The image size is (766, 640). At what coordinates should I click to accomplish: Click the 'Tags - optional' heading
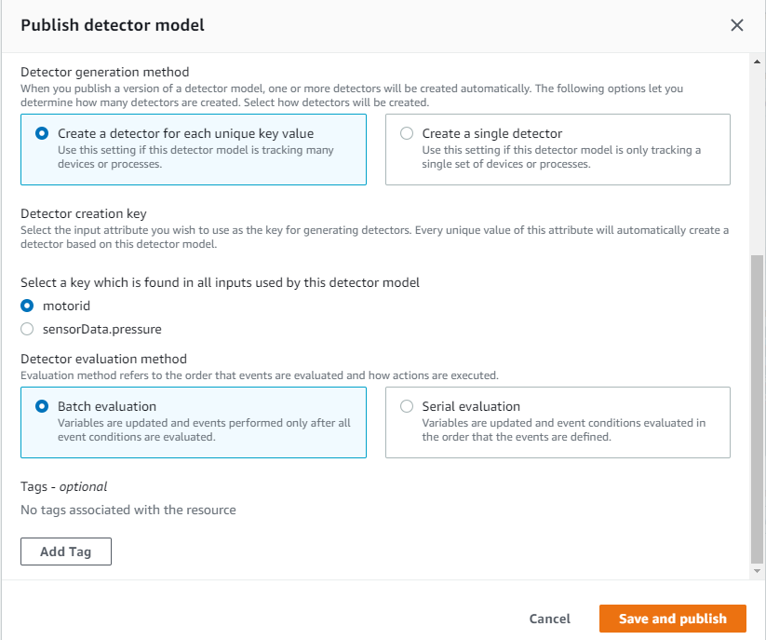(x=64, y=486)
